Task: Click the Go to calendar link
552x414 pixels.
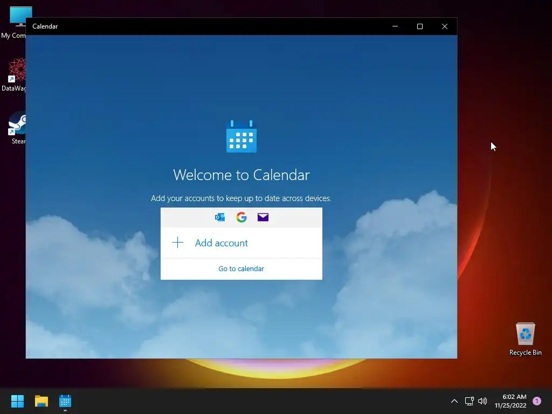Action: pos(241,269)
